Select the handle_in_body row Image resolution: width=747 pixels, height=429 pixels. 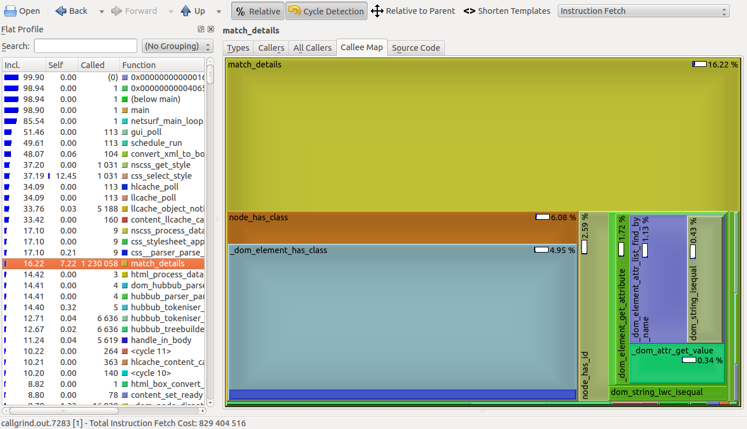tap(104, 340)
